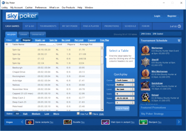Screen dimensions: 186x131
Task: Toggle the Filters checkbox
Action: point(90,113)
